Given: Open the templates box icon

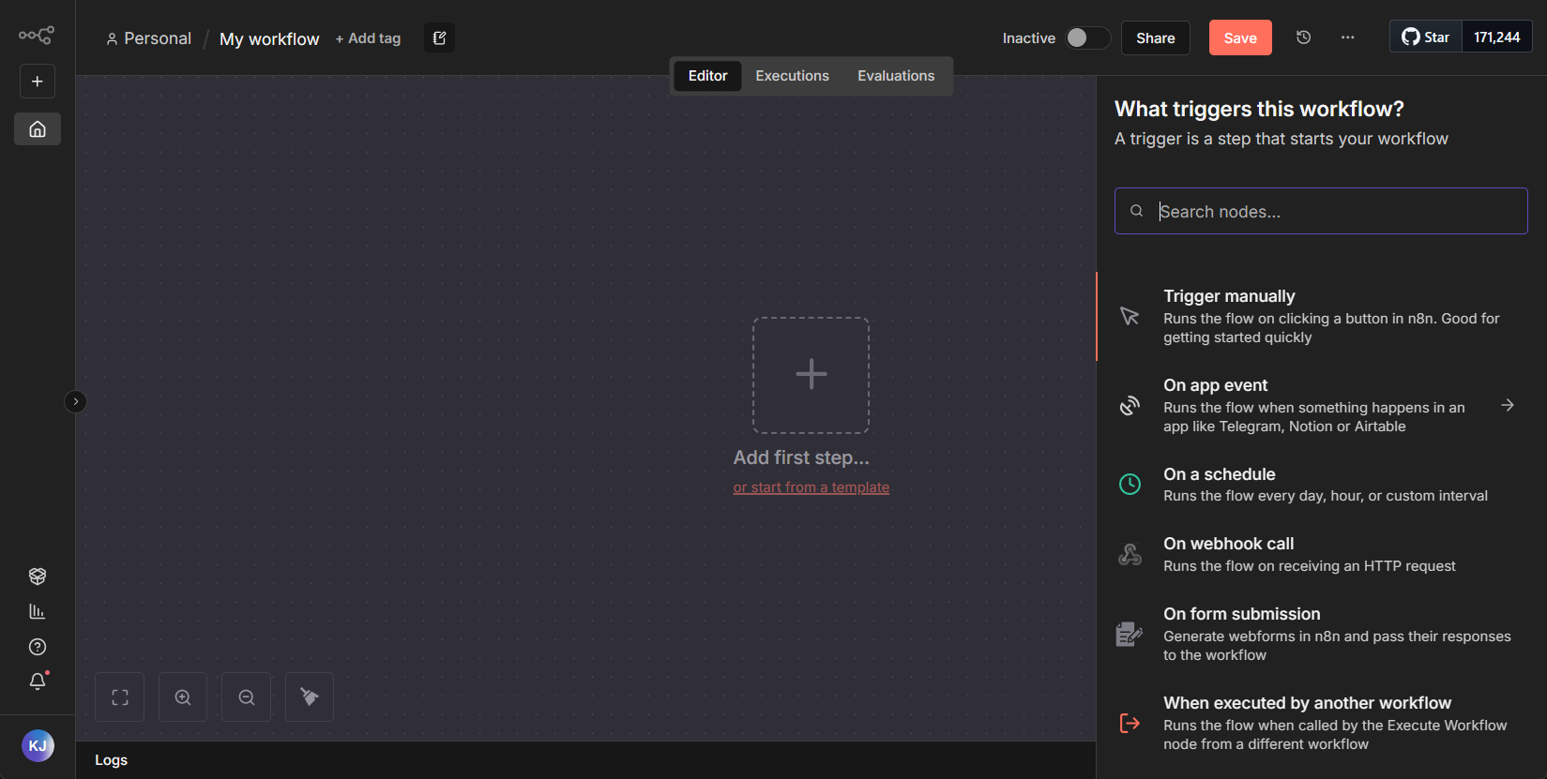Looking at the screenshot, I should point(38,576).
